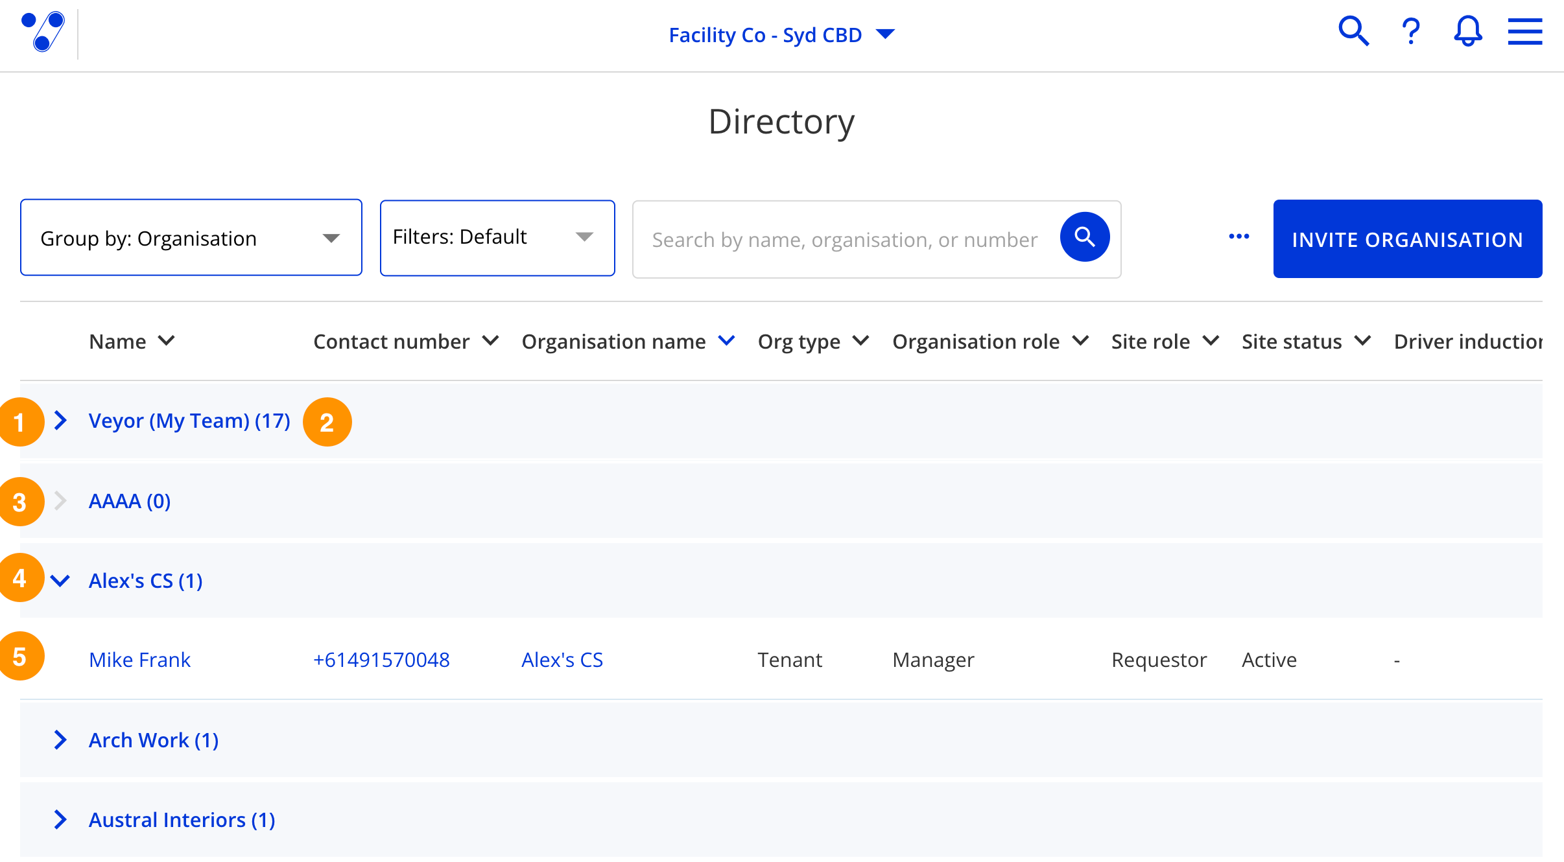1564x862 pixels.
Task: Open the global search icon in the header
Action: point(1354,31)
